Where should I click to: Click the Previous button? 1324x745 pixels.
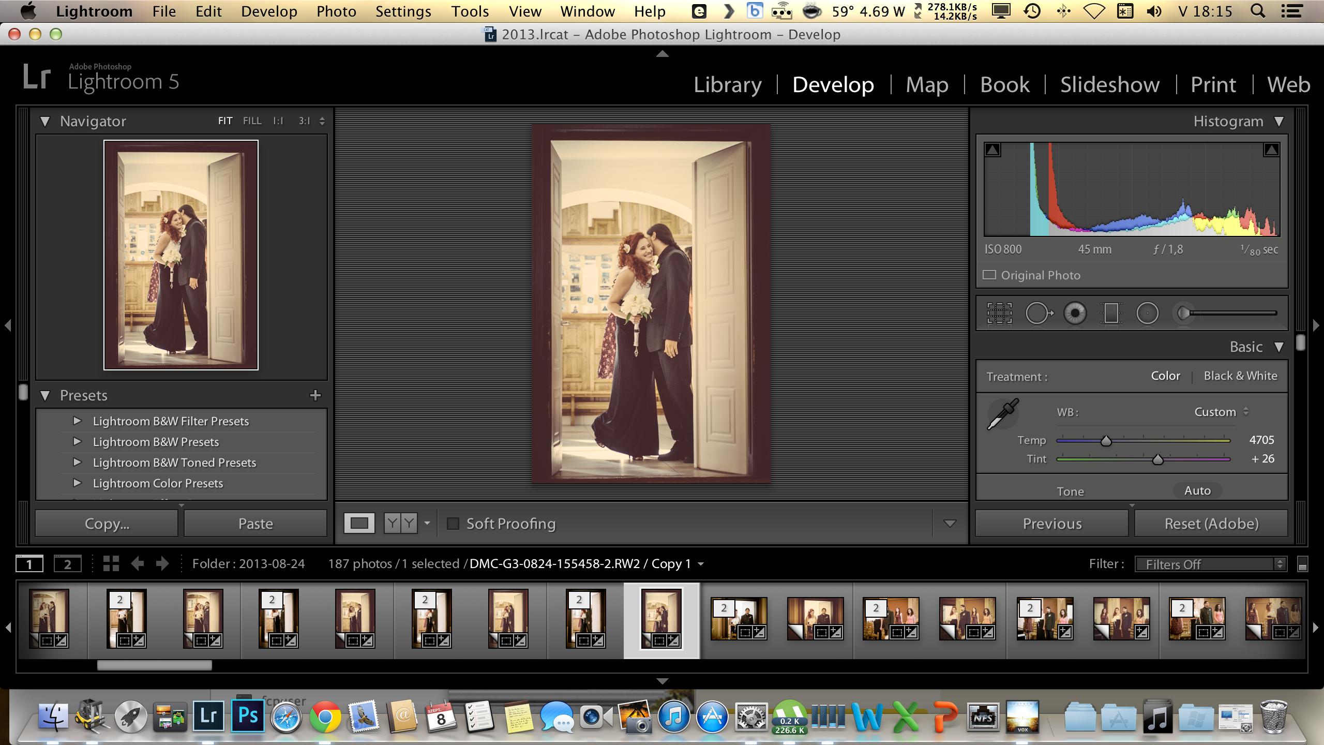tap(1052, 524)
